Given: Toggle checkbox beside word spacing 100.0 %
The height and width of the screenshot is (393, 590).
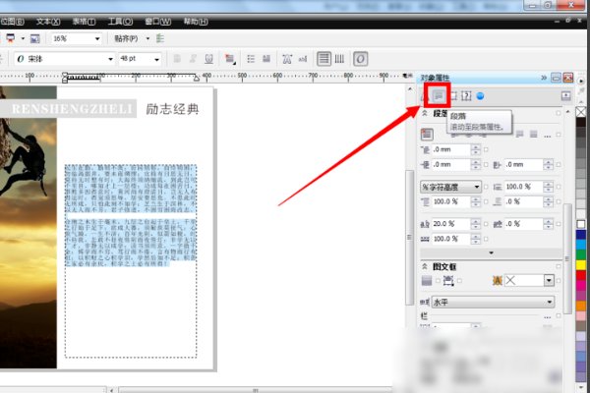Looking at the screenshot, I should point(486,239).
